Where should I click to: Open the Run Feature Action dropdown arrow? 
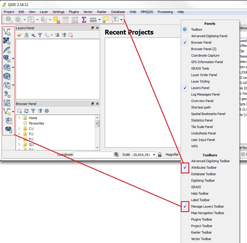tap(25, 20)
